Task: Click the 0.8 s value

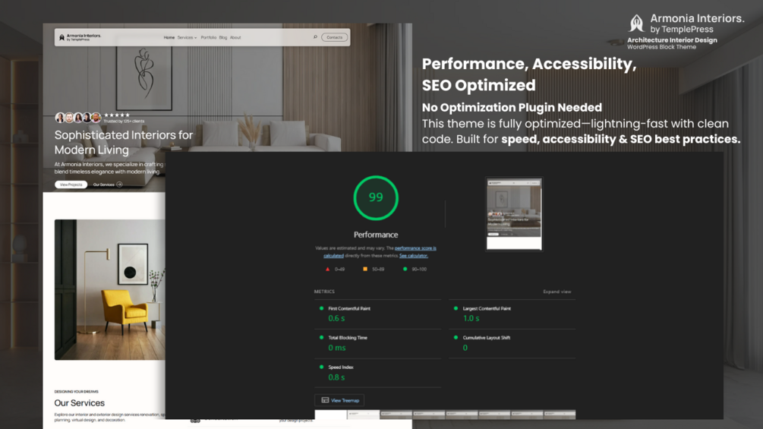Action: [x=336, y=377]
